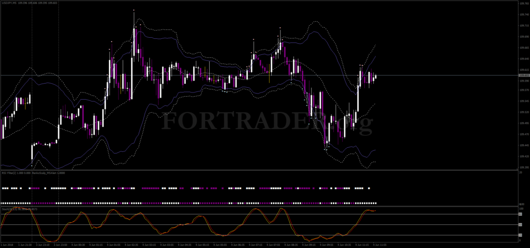Click the 109.445 price scale label
This screenshot has height=248, width=530.
[x=524, y=145]
